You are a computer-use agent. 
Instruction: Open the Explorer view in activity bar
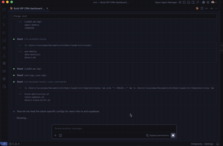point(4,9)
